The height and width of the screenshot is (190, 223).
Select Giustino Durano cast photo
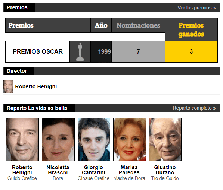pyautogui.click(x=165, y=139)
